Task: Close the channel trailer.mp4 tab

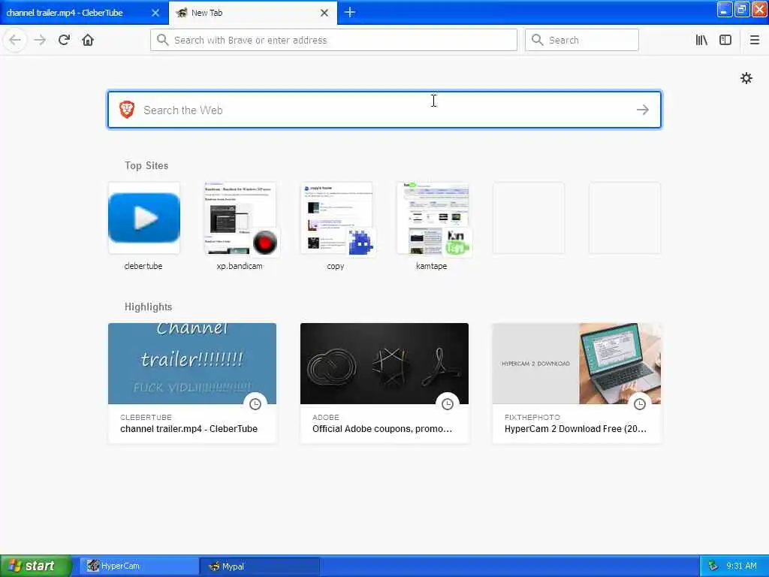Action: (x=155, y=13)
